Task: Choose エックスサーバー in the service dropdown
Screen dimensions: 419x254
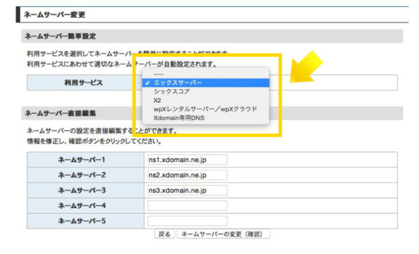Action: [x=205, y=83]
